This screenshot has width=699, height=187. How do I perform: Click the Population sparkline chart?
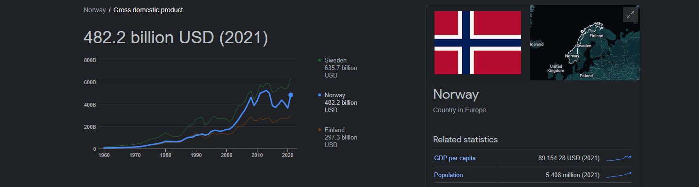click(619, 175)
